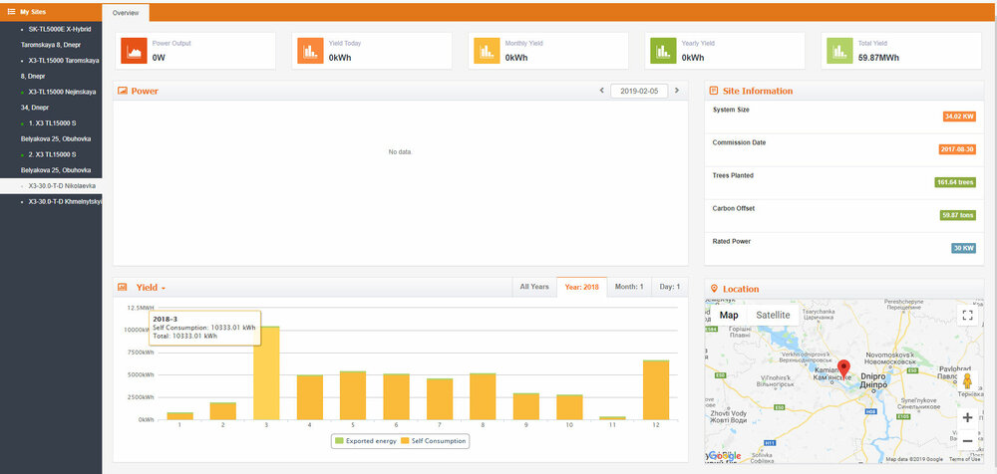997x474 pixels.
Task: Click the Monthly Yield yellow icon
Action: pos(487,51)
